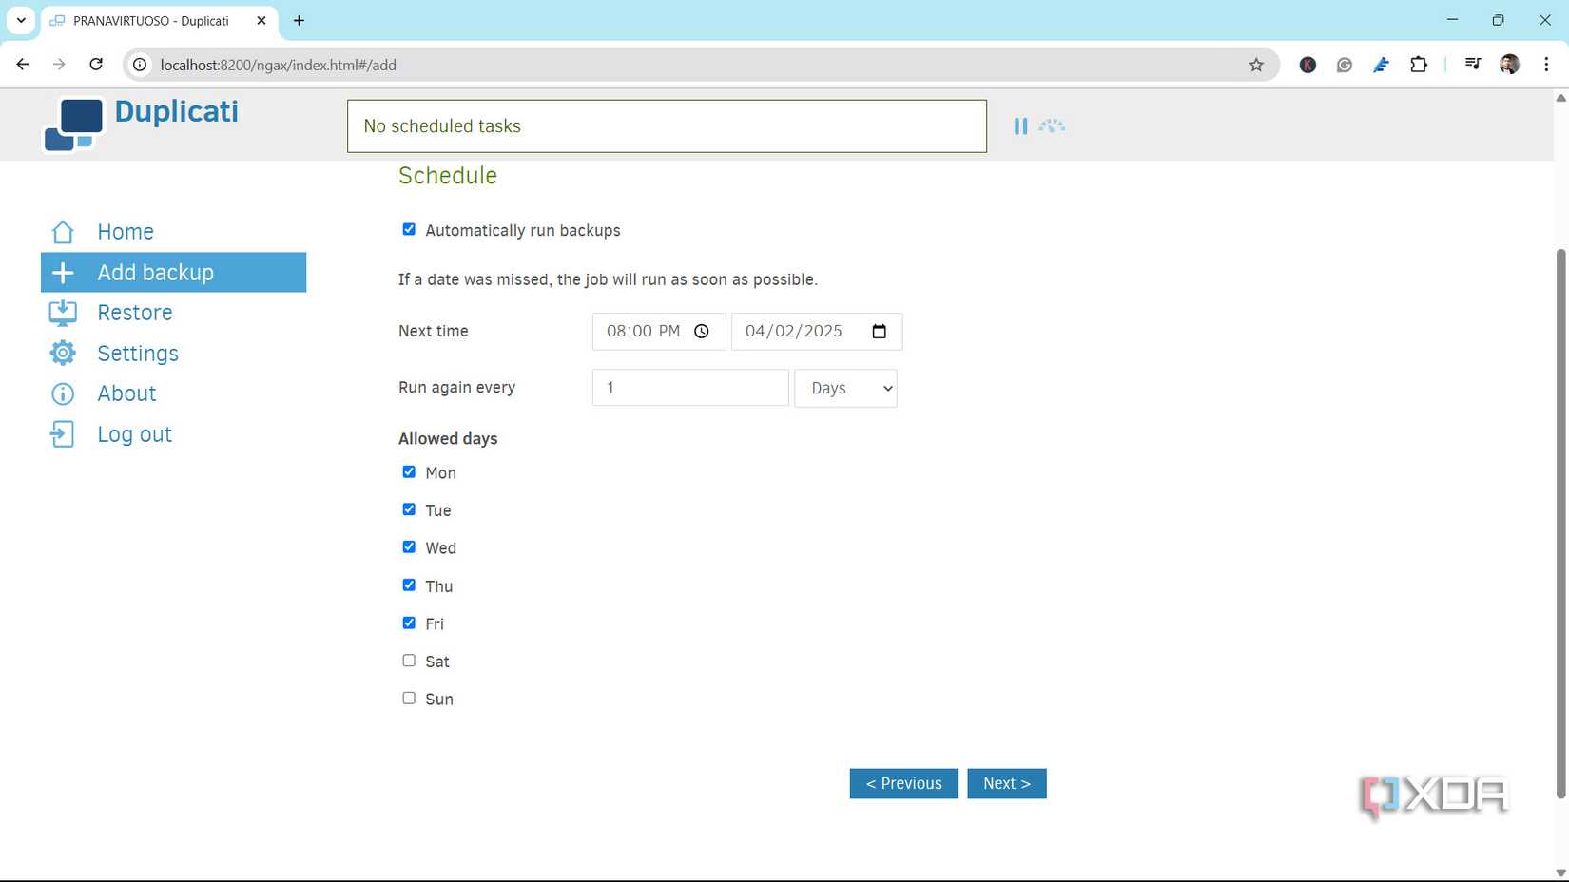
Task: Click the page vertical scrollbar
Action: [1560, 523]
